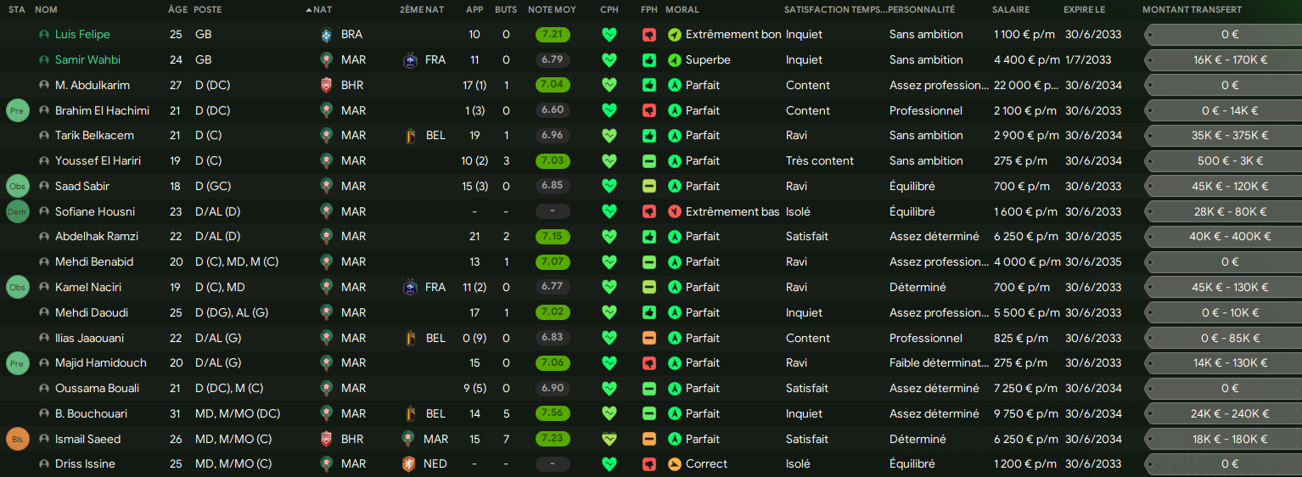Screen dimensions: 1302x477
Task: Click the red morale icon for Sofiane Housni
Action: tap(675, 211)
